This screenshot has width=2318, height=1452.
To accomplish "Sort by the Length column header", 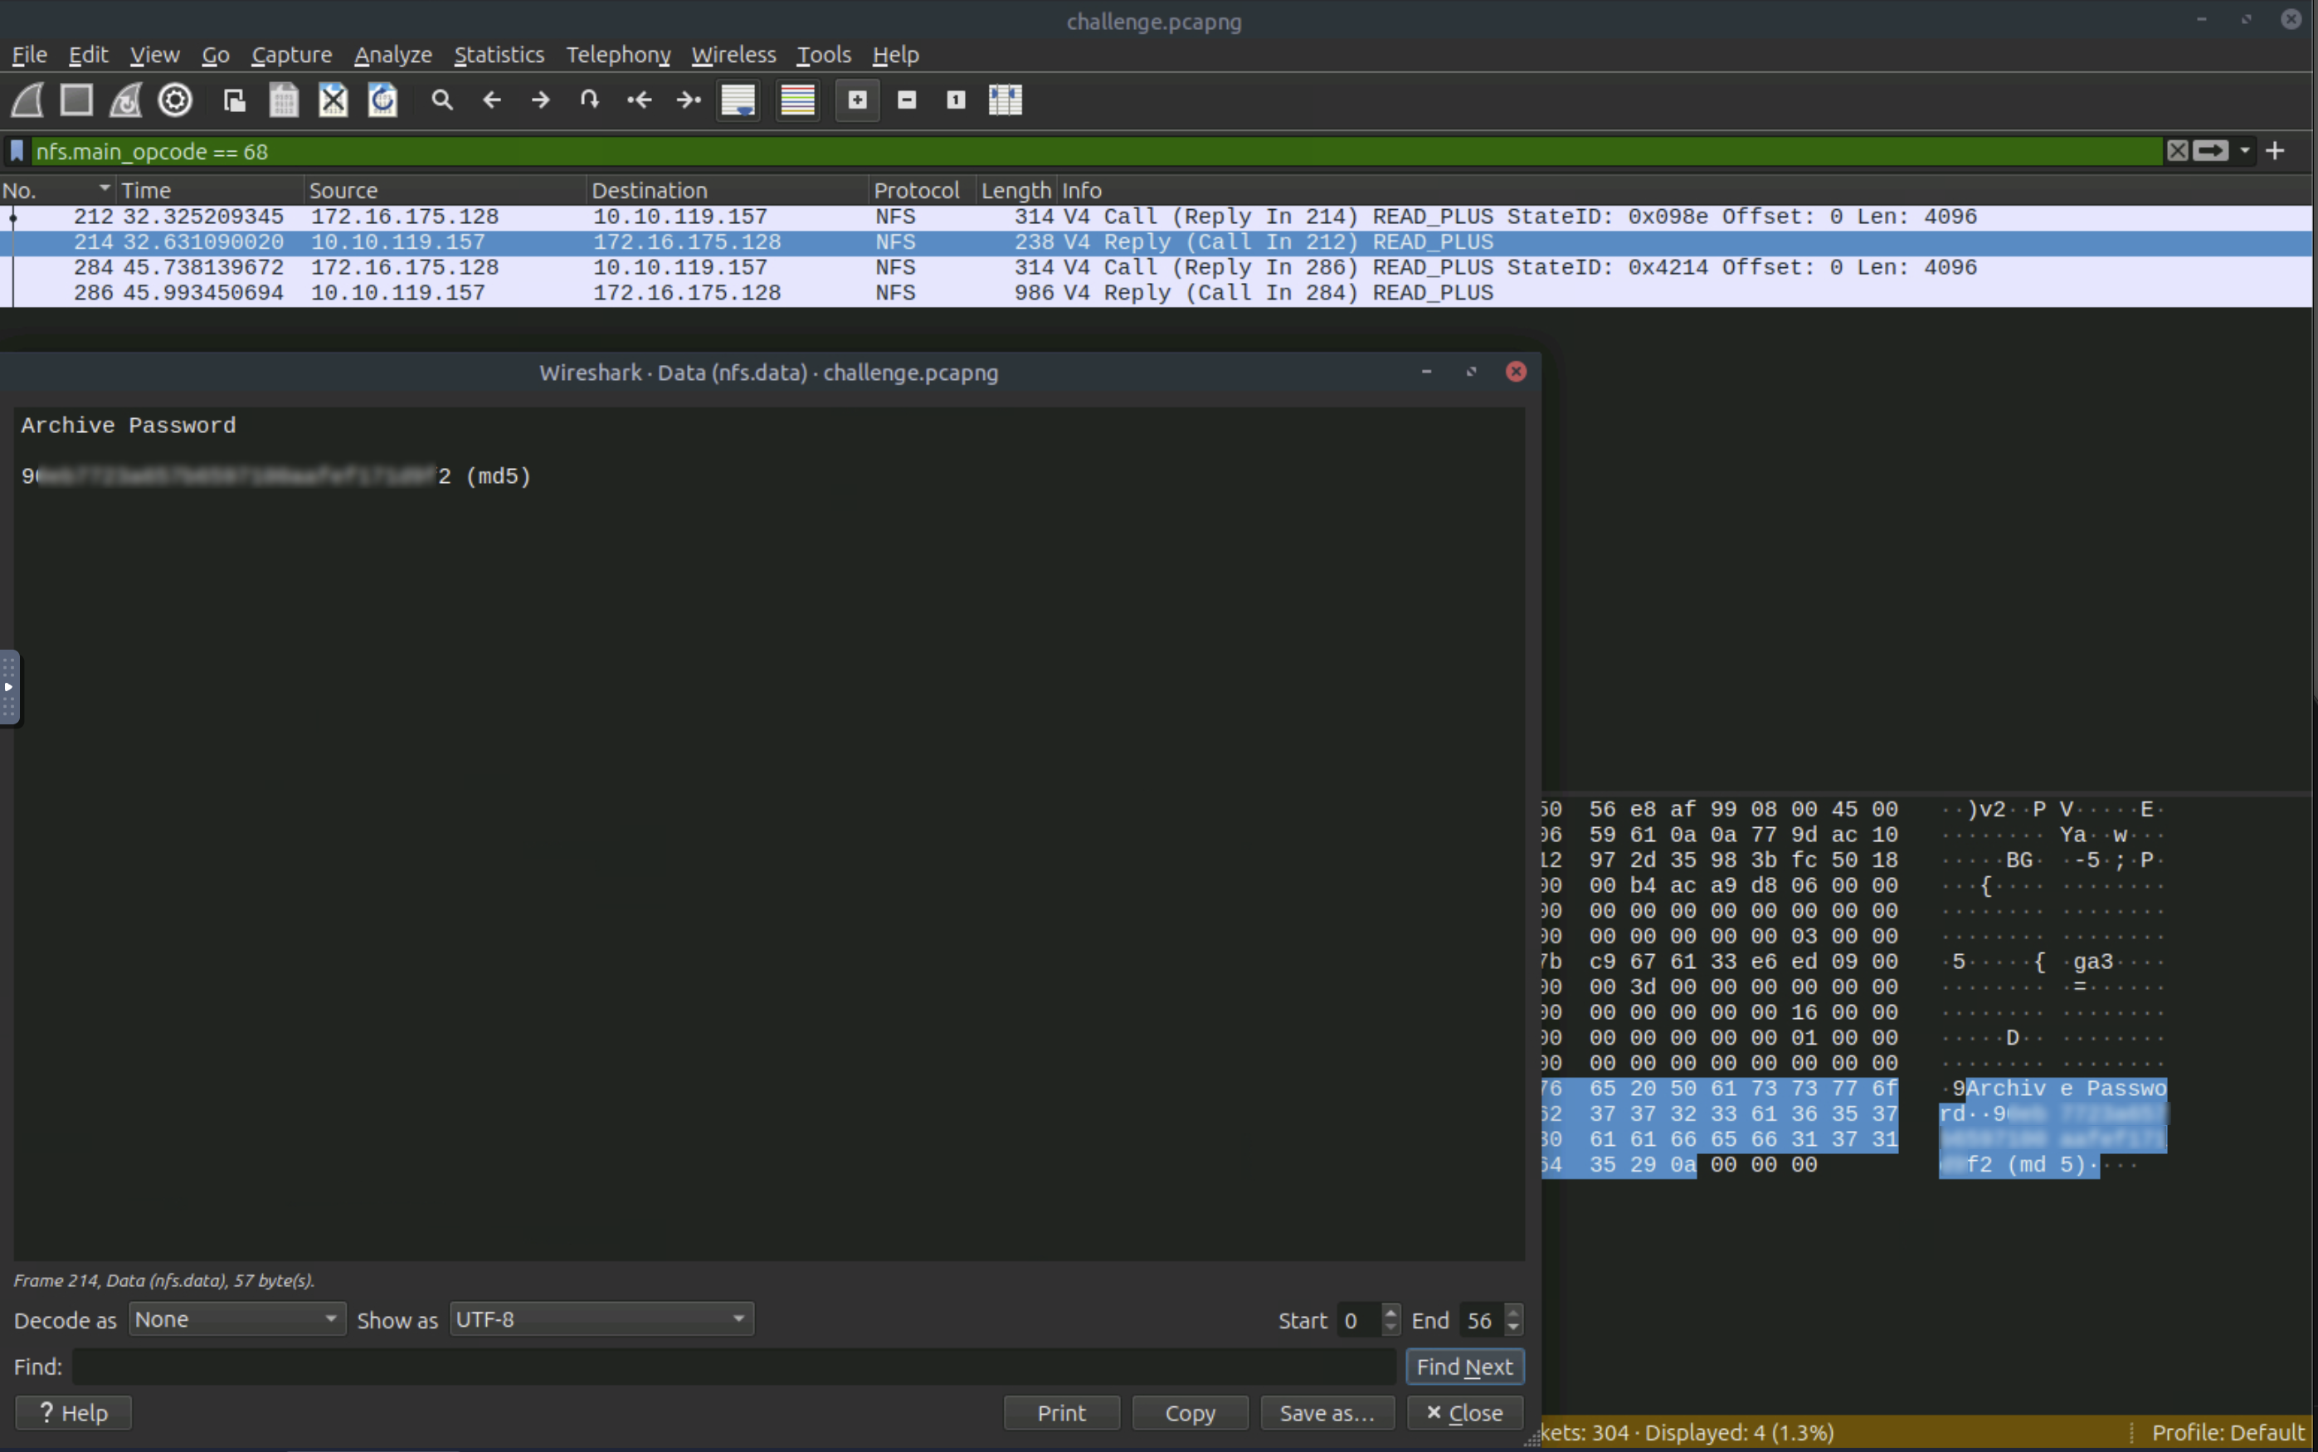I will click(1016, 190).
